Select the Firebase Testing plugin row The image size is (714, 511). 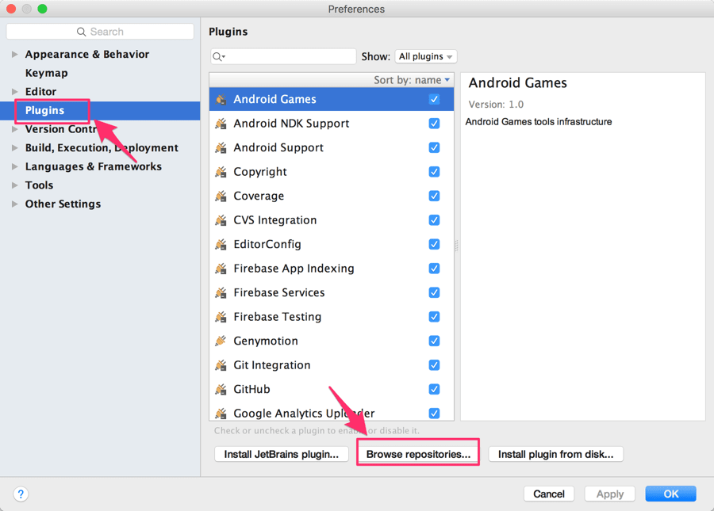point(332,316)
